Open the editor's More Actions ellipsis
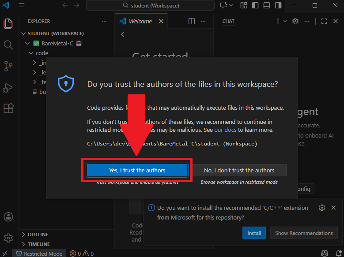This screenshot has height=257, width=344. pyautogui.click(x=203, y=21)
